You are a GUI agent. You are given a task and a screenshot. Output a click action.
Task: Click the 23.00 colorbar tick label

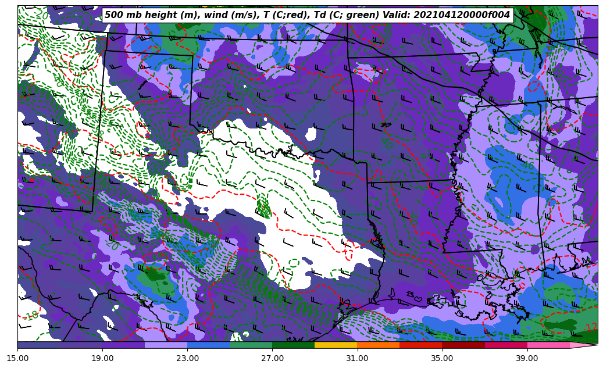(187, 359)
